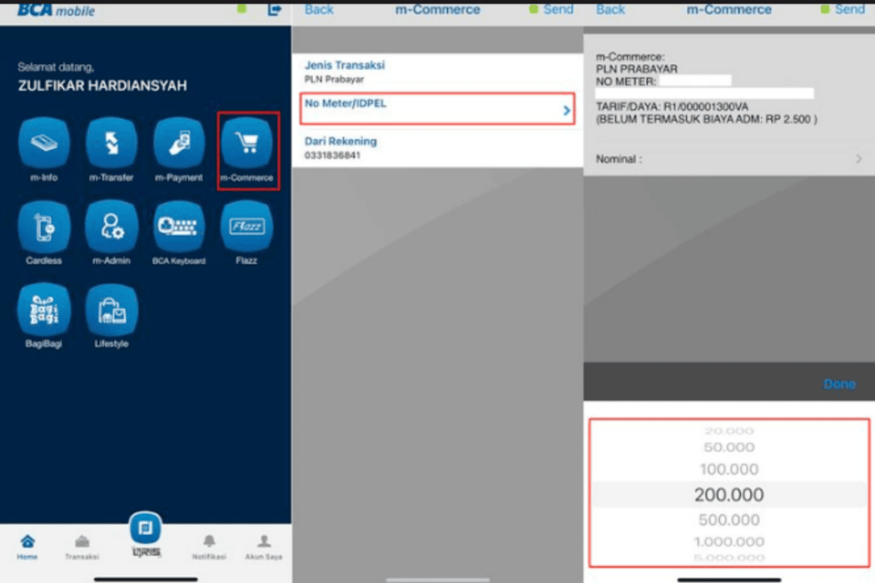
Task: Open the Notifikasi tab
Action: (208, 546)
